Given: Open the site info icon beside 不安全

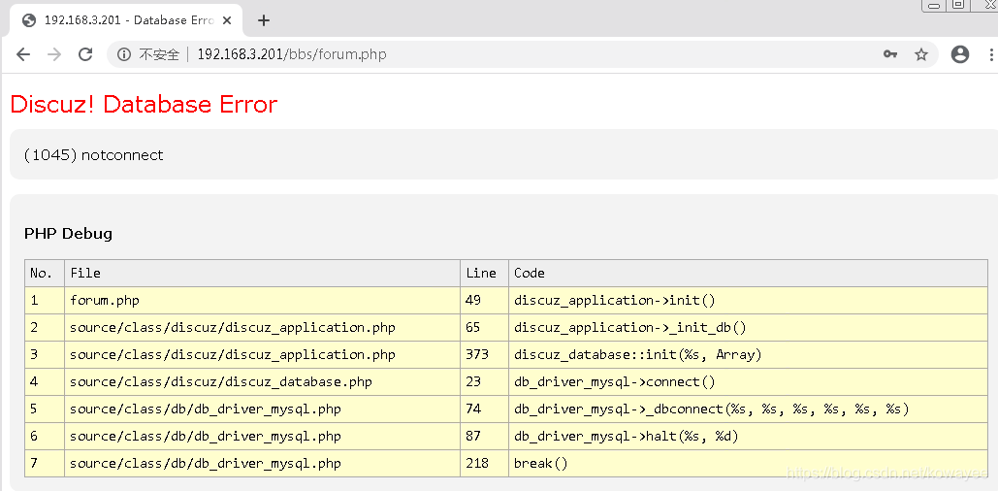Looking at the screenshot, I should [x=124, y=54].
